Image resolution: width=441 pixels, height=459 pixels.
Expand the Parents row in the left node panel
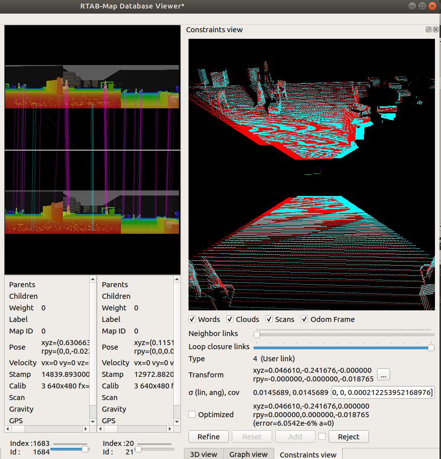(x=22, y=285)
